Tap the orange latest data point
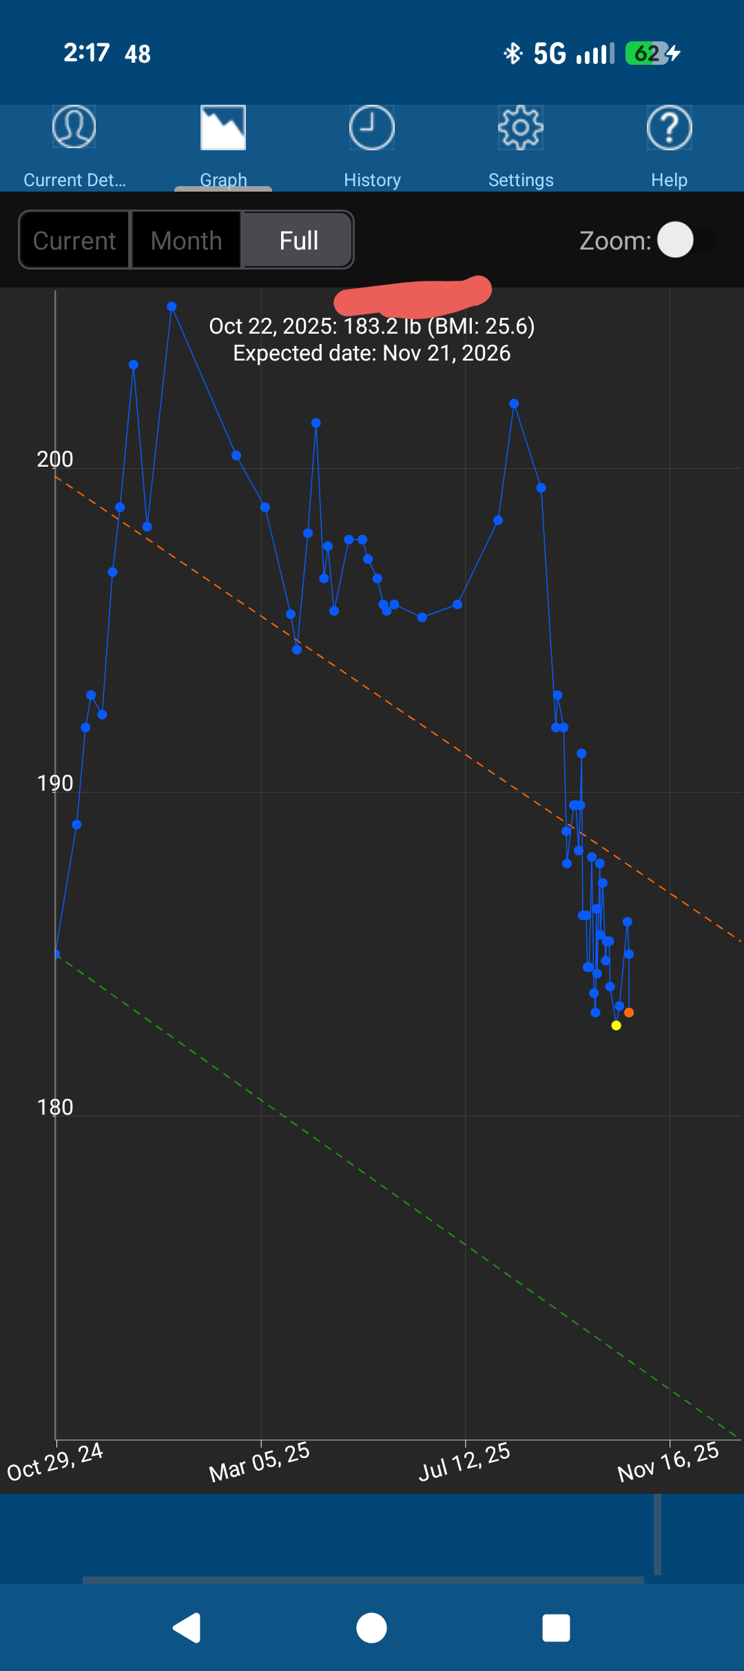The image size is (744, 1671). pos(629,1013)
